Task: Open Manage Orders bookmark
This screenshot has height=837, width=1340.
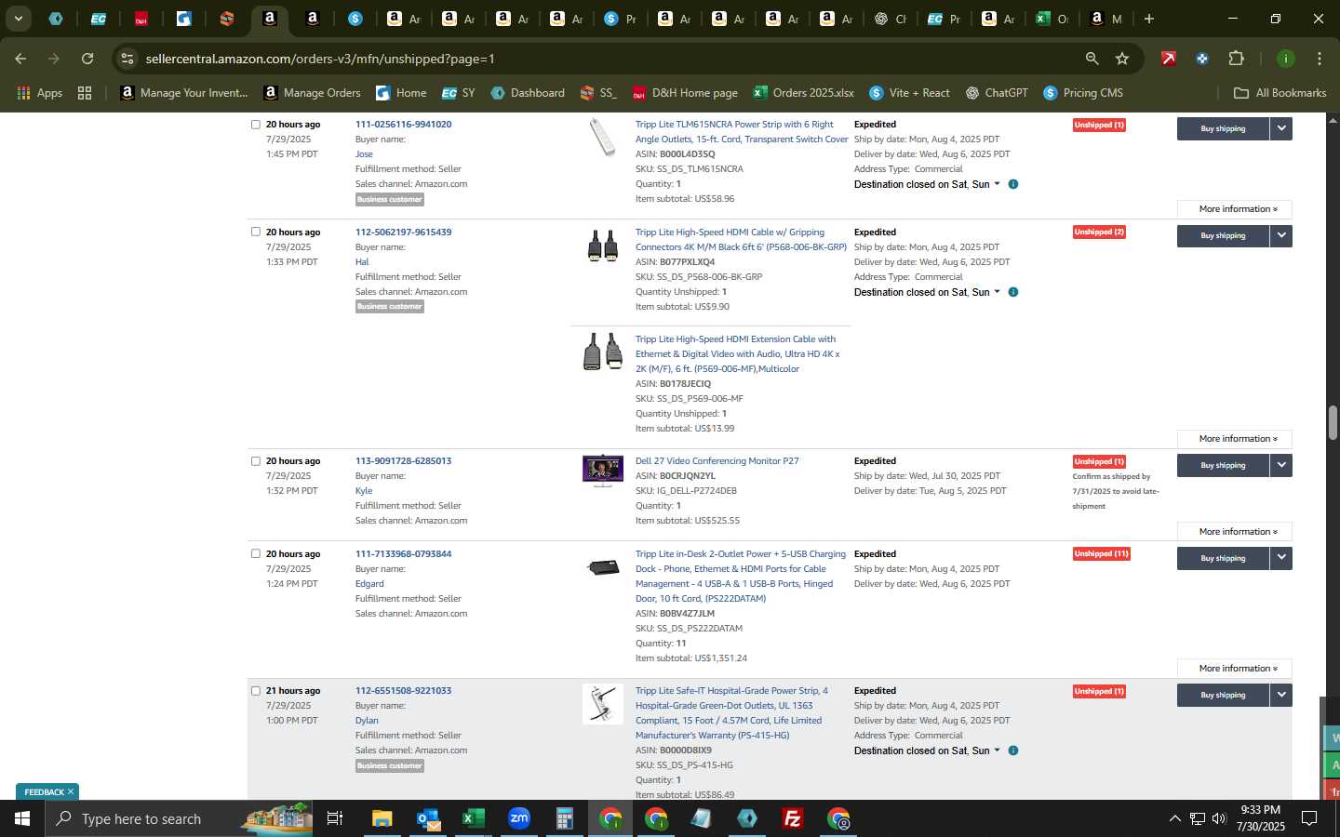Action: pyautogui.click(x=312, y=93)
